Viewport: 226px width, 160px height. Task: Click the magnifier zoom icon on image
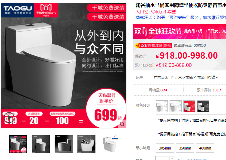[x=122, y=124]
